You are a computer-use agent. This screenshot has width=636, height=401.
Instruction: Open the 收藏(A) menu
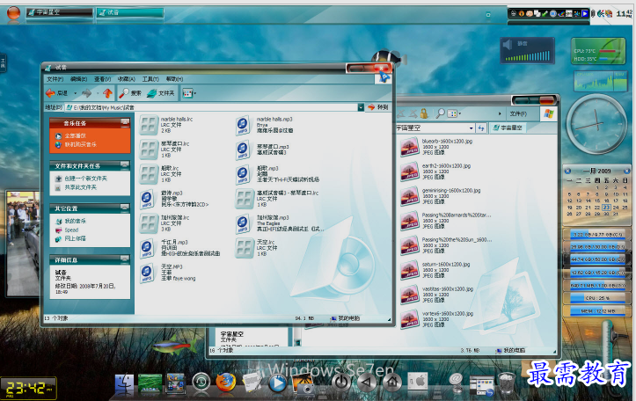126,79
